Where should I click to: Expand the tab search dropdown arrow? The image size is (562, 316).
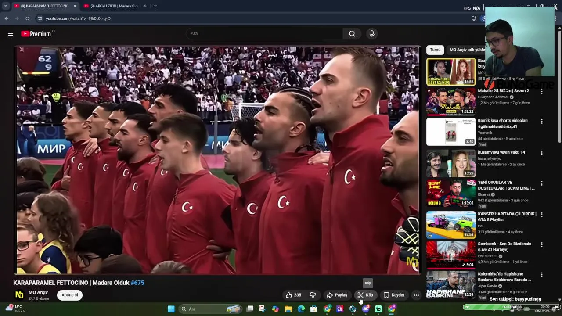pyautogui.click(x=5, y=6)
